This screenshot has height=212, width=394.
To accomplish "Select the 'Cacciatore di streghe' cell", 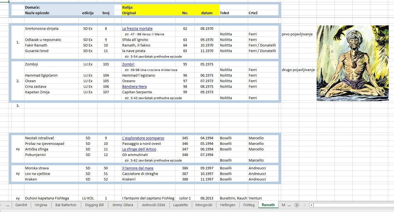I will (148, 174).
